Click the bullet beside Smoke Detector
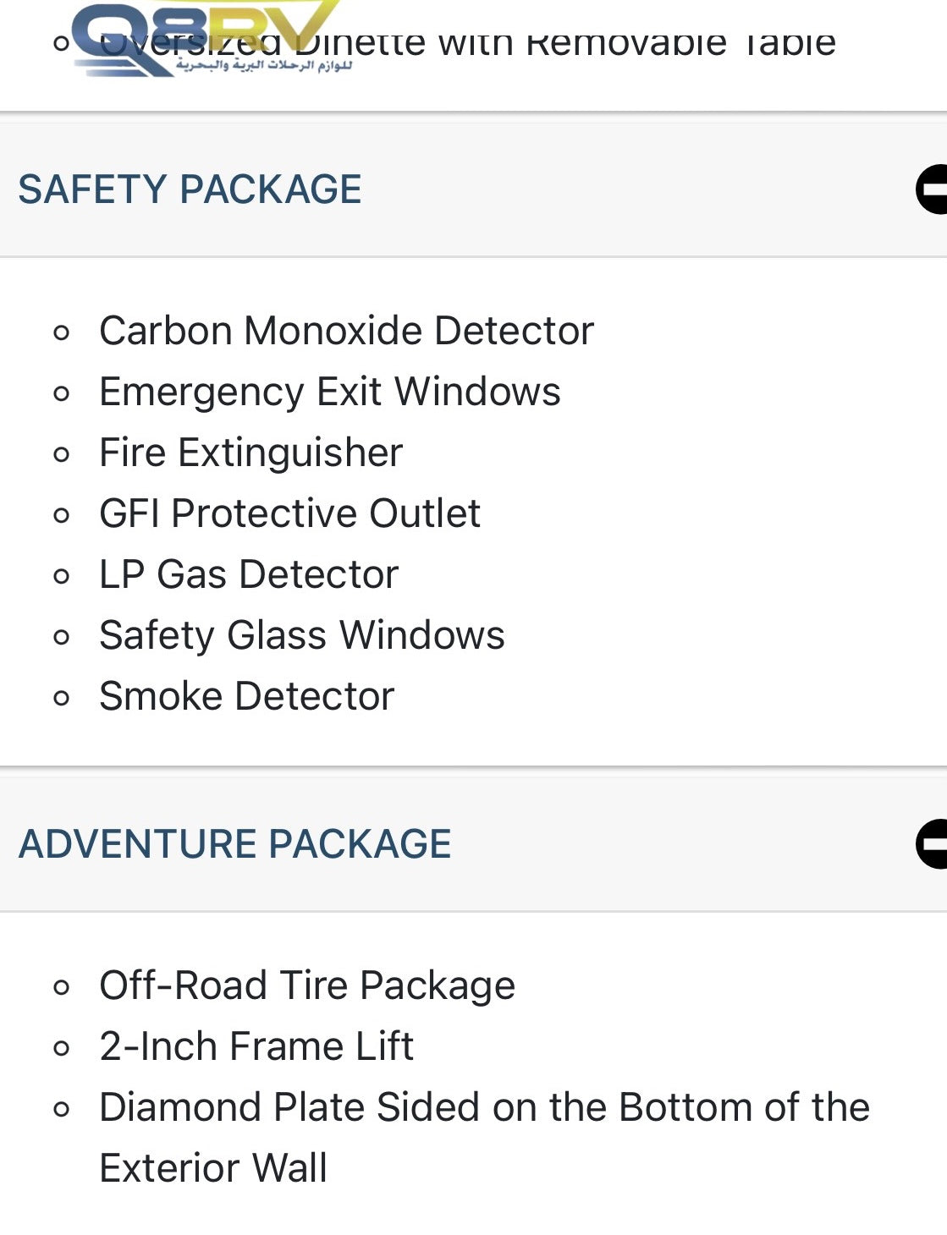The height and width of the screenshot is (1235, 947). [61, 698]
